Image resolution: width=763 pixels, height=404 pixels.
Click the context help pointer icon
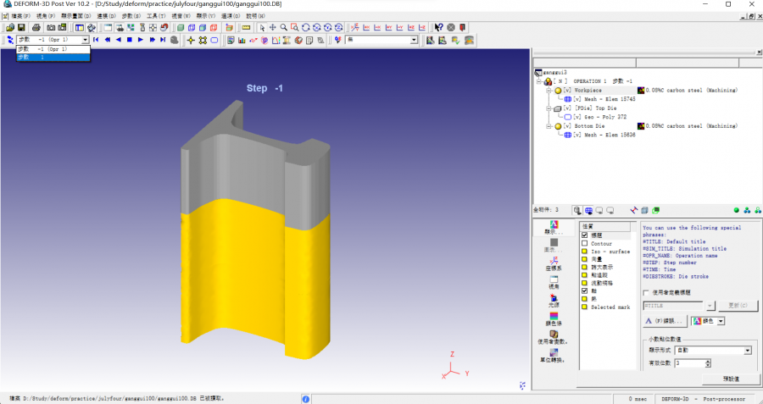click(438, 28)
